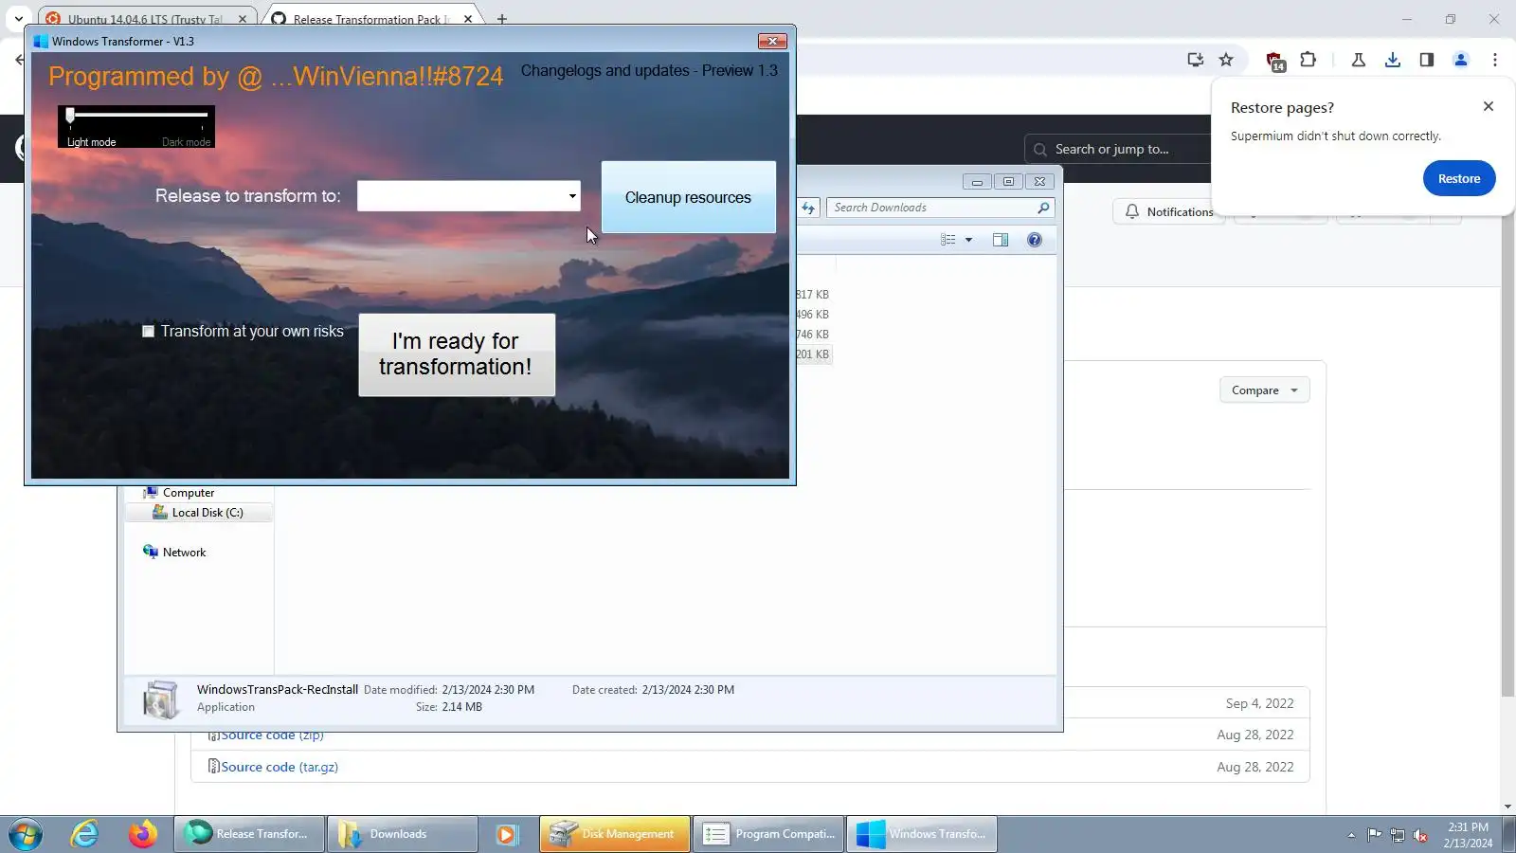Bookmark this page with the star icon
Image resolution: width=1516 pixels, height=853 pixels.
pos(1226,60)
